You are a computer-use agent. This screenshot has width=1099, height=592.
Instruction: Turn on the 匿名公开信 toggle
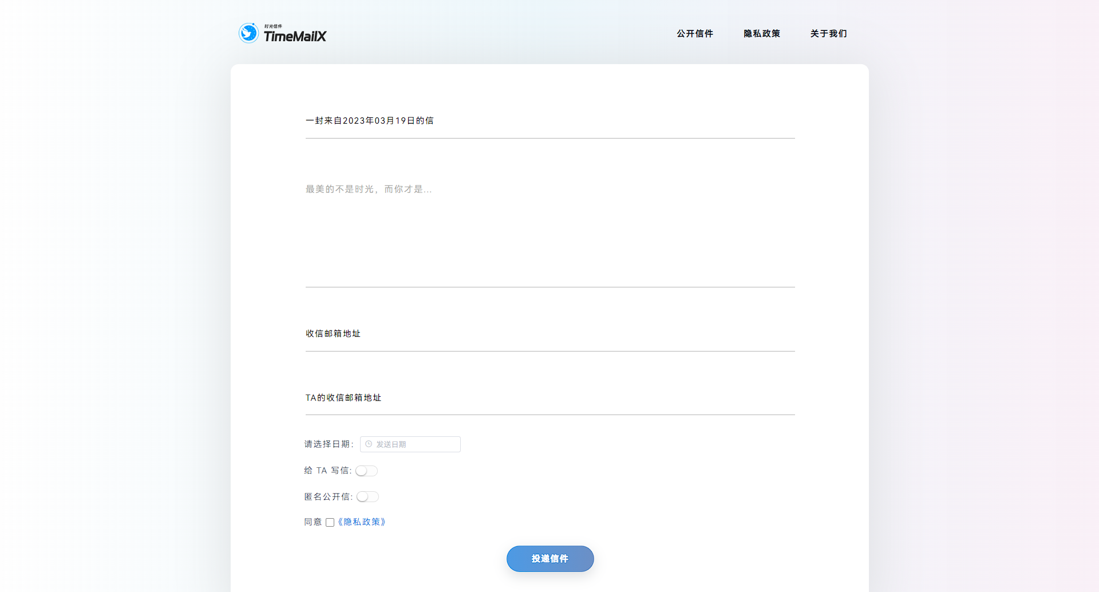pyautogui.click(x=367, y=497)
